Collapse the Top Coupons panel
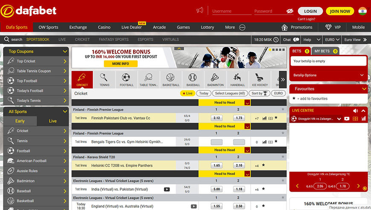The image size is (371, 210). (65, 51)
